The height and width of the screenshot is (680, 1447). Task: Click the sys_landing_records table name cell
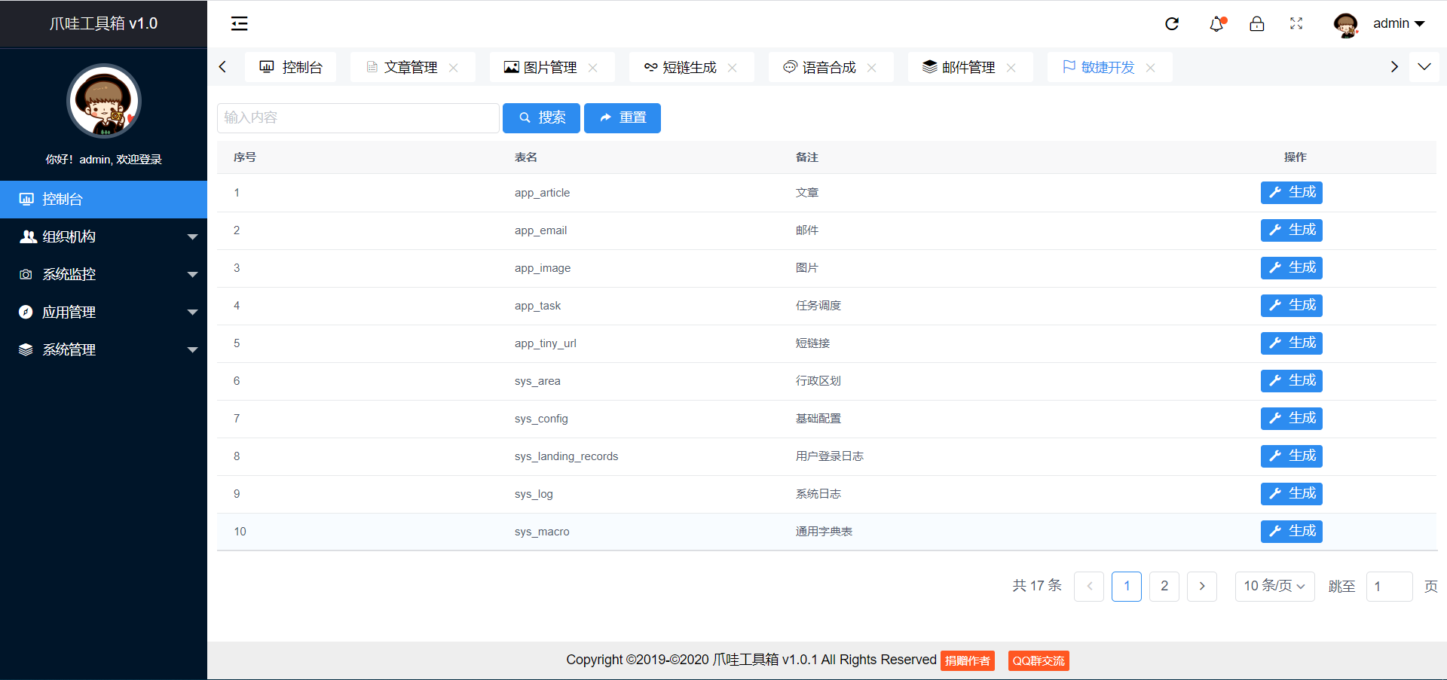[x=566, y=456]
